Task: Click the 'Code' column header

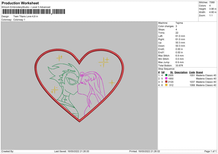Action: 192,72
